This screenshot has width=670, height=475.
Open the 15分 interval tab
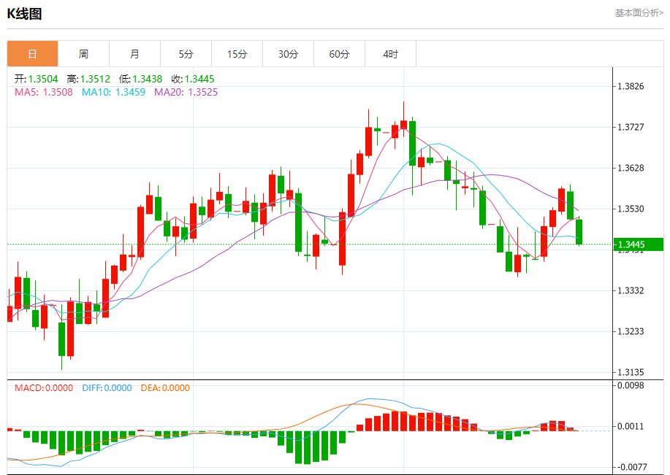tap(237, 54)
